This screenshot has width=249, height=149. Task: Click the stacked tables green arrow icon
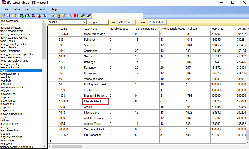click(27, 16)
